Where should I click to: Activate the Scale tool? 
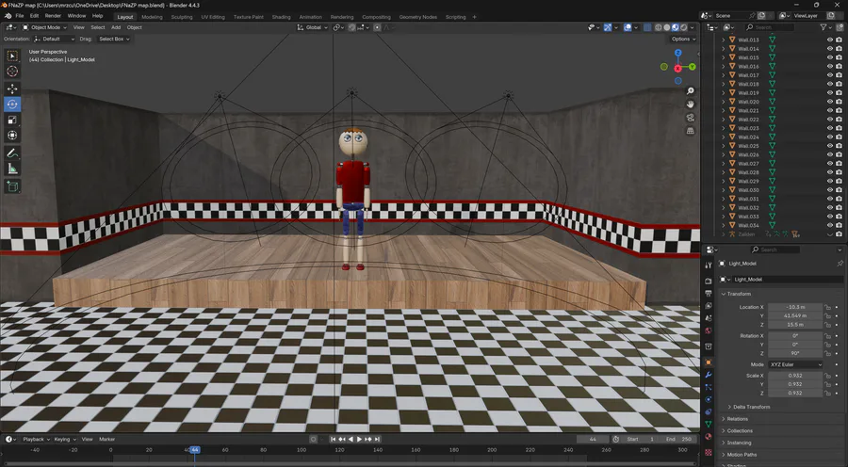click(x=12, y=120)
